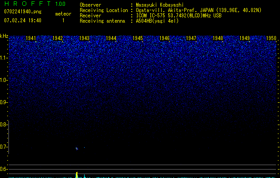Click the A504HB(yagi 4el) antenna text
This screenshot has width=280, height=178.
pyautogui.click(x=157, y=21)
